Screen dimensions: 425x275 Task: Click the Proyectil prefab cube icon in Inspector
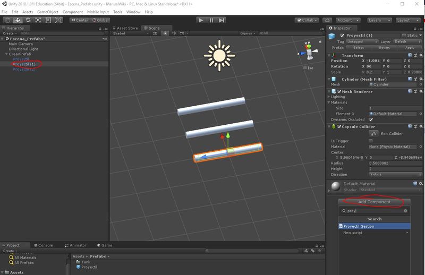pos(331,36)
